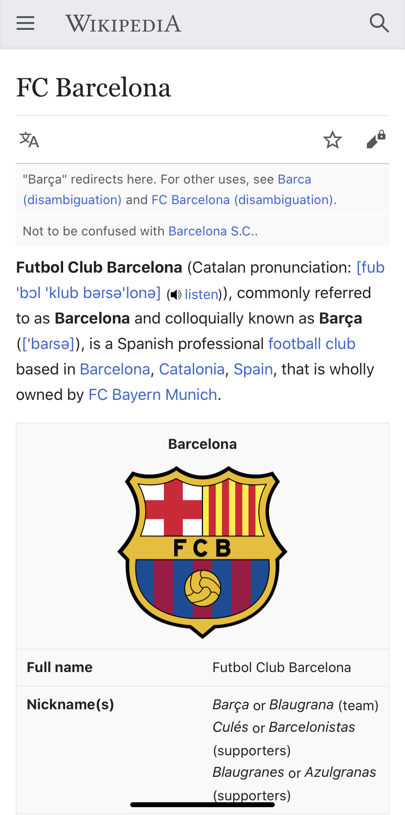Open the Spain link

[253, 369]
